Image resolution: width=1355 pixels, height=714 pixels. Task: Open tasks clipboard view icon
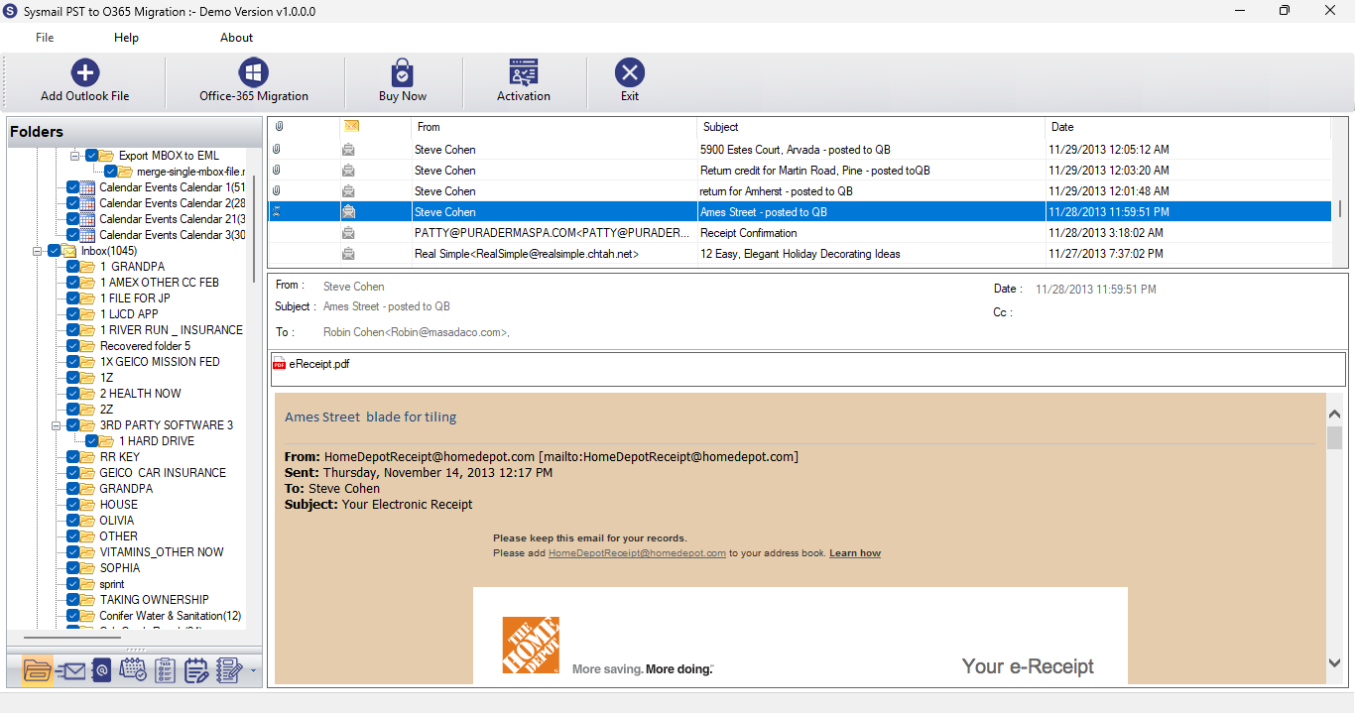click(x=166, y=670)
